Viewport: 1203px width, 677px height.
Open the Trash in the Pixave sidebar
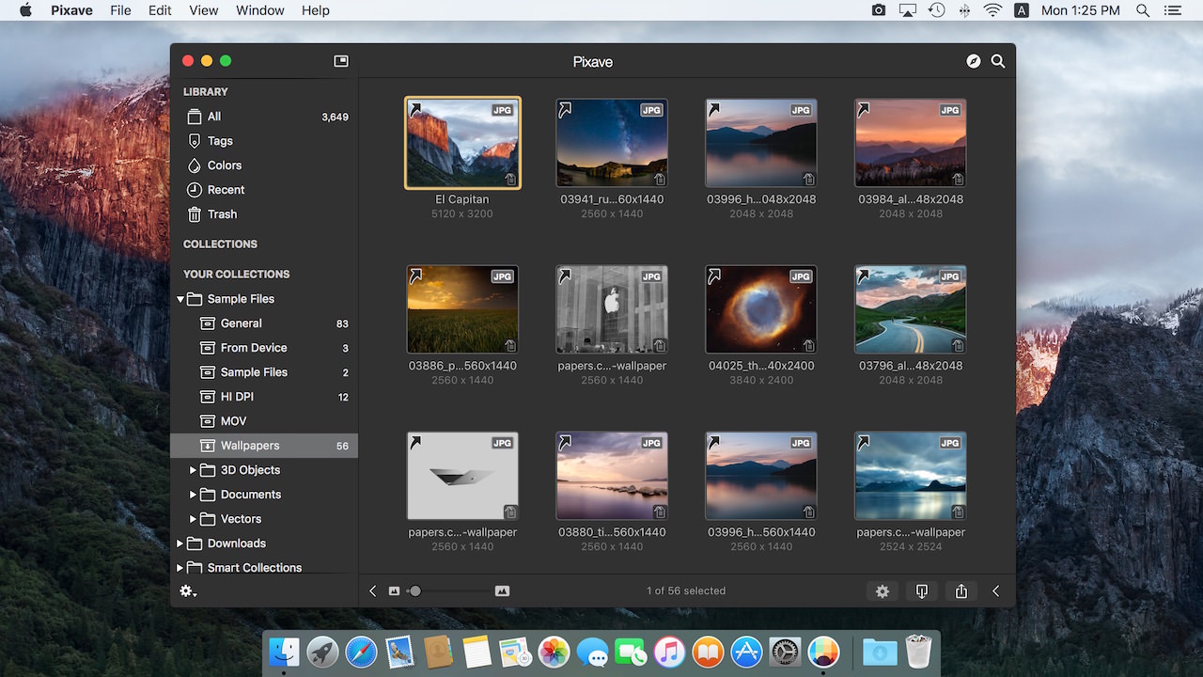pos(264,214)
